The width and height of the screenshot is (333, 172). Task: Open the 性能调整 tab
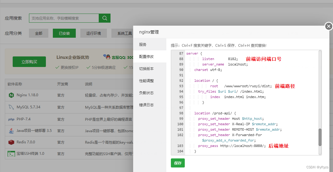coord(150,81)
